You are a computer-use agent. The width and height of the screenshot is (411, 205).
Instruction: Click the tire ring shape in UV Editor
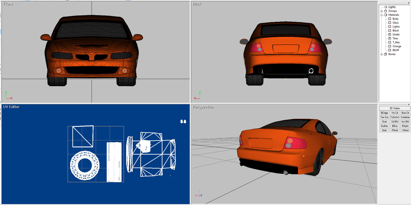tap(85, 165)
